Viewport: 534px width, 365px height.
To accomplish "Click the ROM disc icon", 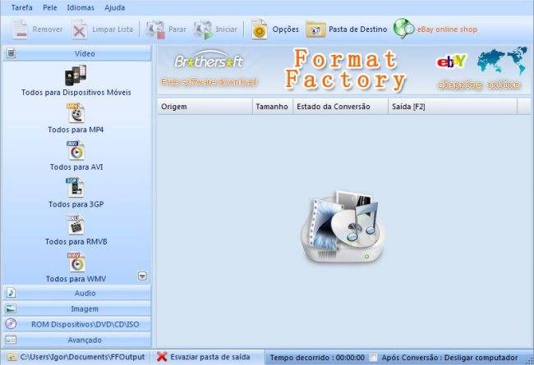I will [x=11, y=324].
